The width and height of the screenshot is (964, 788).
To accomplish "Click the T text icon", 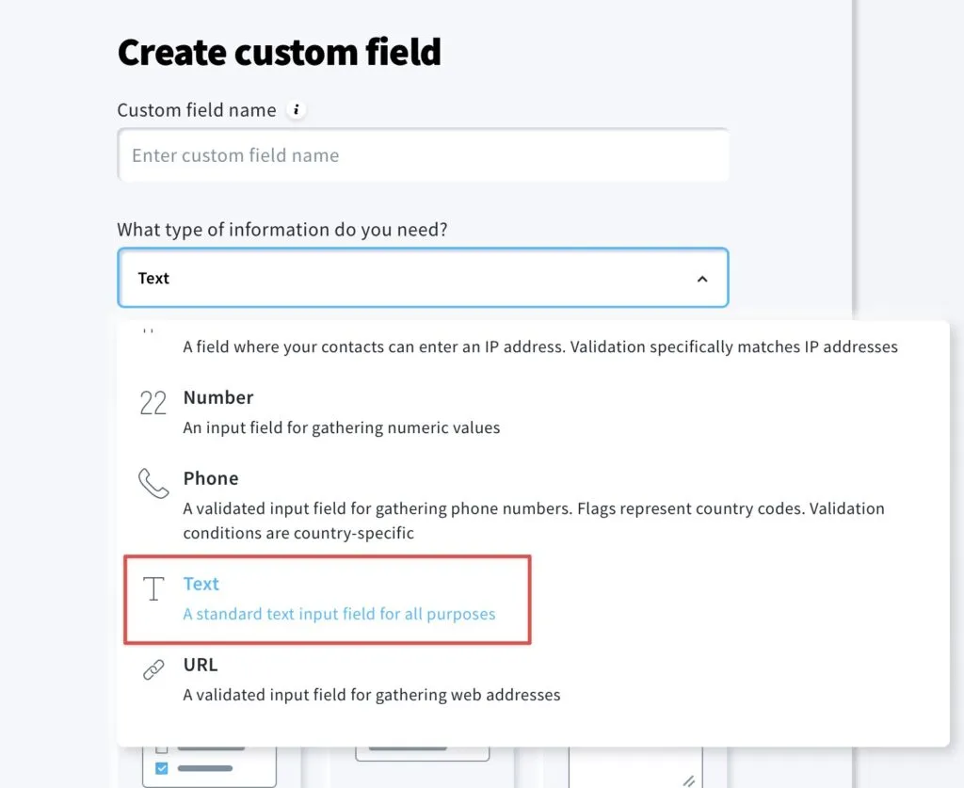I will [x=153, y=588].
